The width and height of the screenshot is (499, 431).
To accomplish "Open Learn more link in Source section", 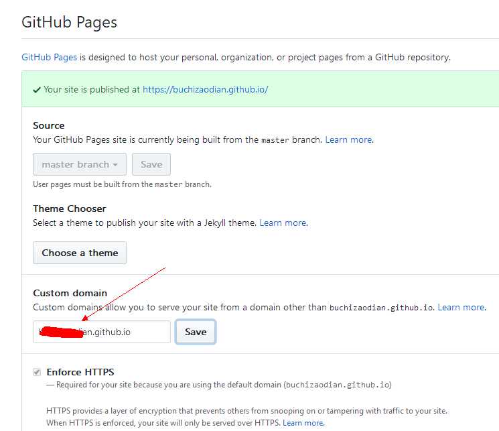I will 349,140.
